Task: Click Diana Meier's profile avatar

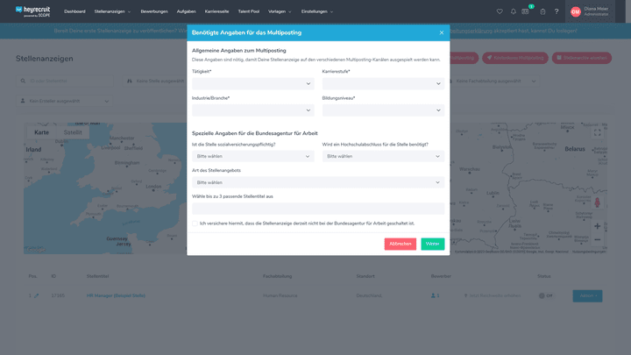Action: [576, 11]
